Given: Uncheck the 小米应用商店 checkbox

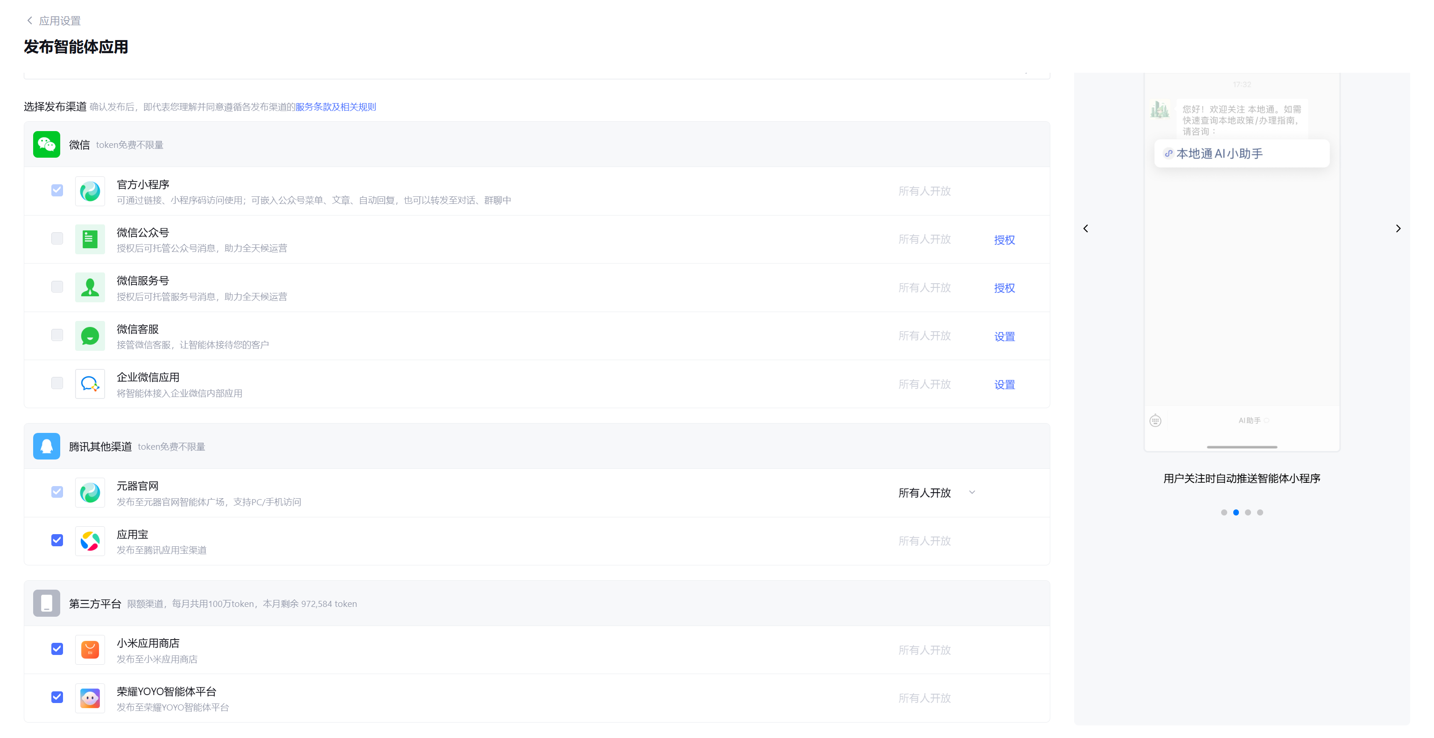Looking at the screenshot, I should coord(57,648).
